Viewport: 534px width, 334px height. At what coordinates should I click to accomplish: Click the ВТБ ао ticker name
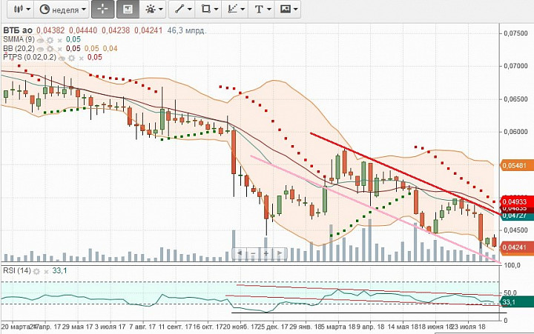coord(18,30)
